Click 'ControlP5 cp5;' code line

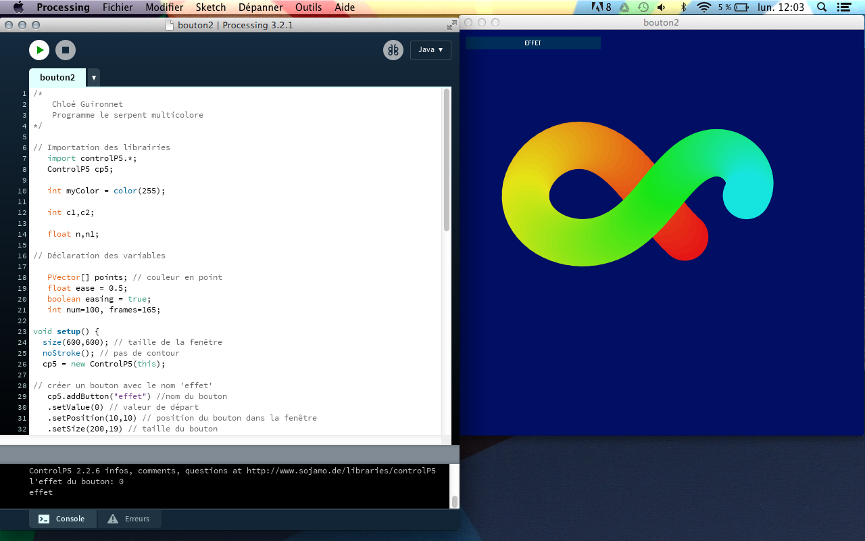80,169
